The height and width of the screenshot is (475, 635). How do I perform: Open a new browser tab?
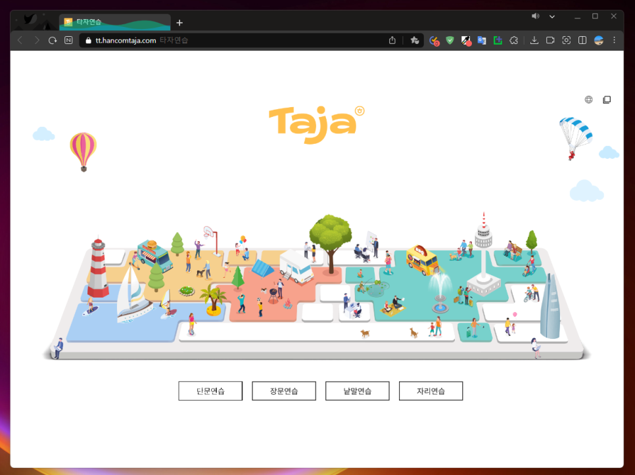[180, 22]
